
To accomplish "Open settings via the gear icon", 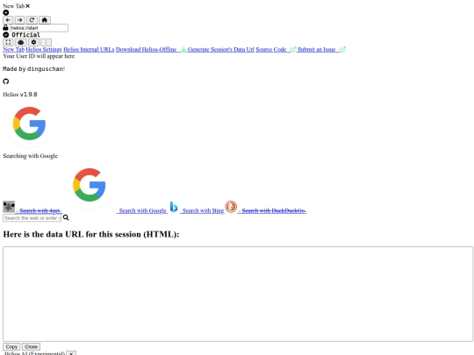I will [33, 42].
